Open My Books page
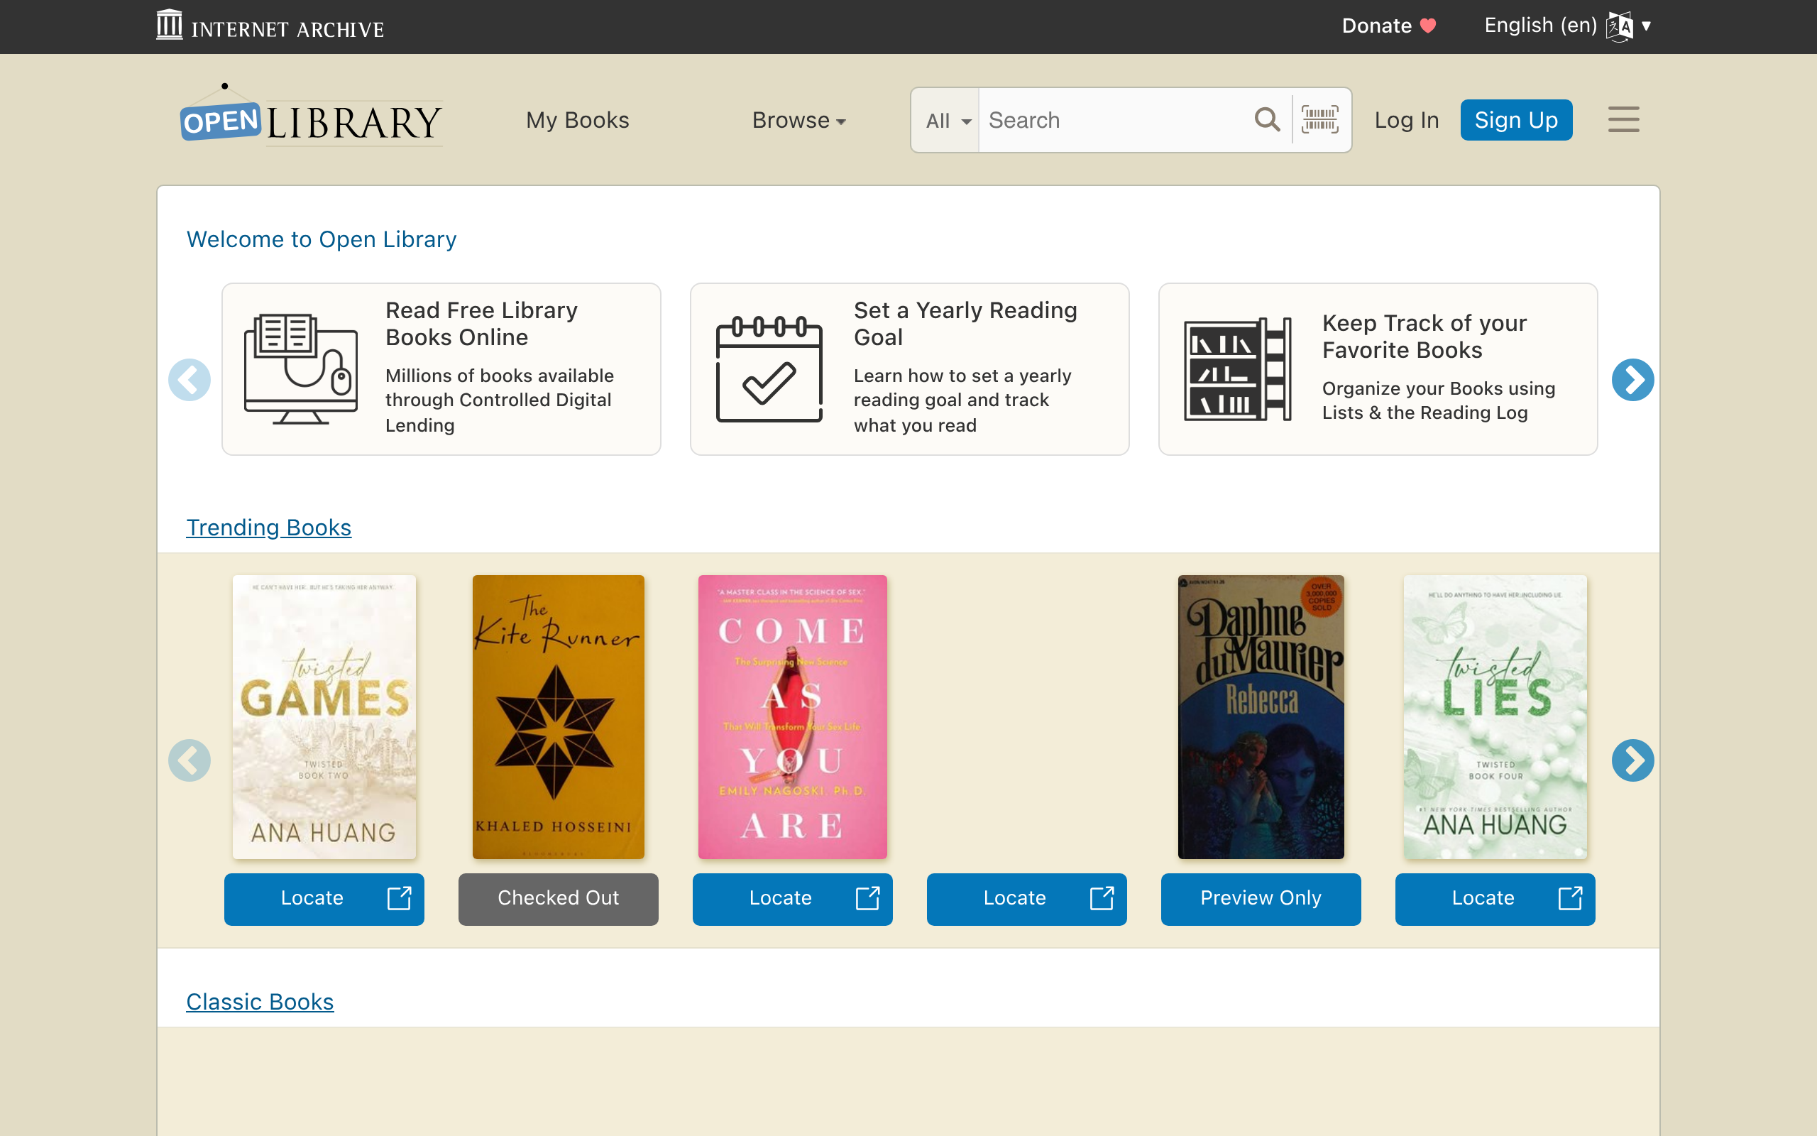Image resolution: width=1817 pixels, height=1136 pixels. click(x=577, y=120)
